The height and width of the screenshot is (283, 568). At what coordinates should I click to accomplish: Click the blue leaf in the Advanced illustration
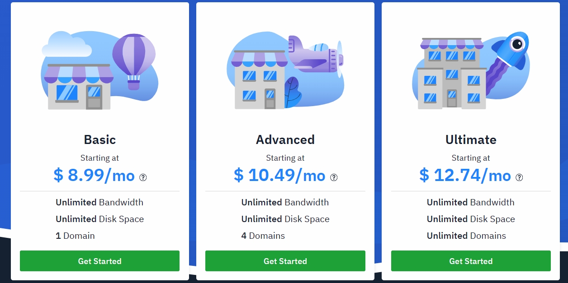[292, 93]
